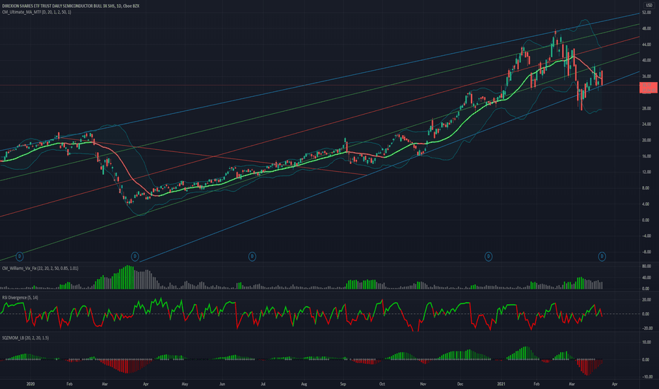Select the SQZMOM_LB indicator legend

[25, 337]
